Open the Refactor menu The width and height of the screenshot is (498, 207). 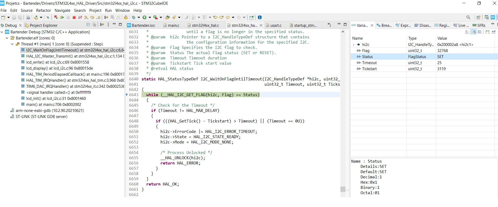coord(44,11)
